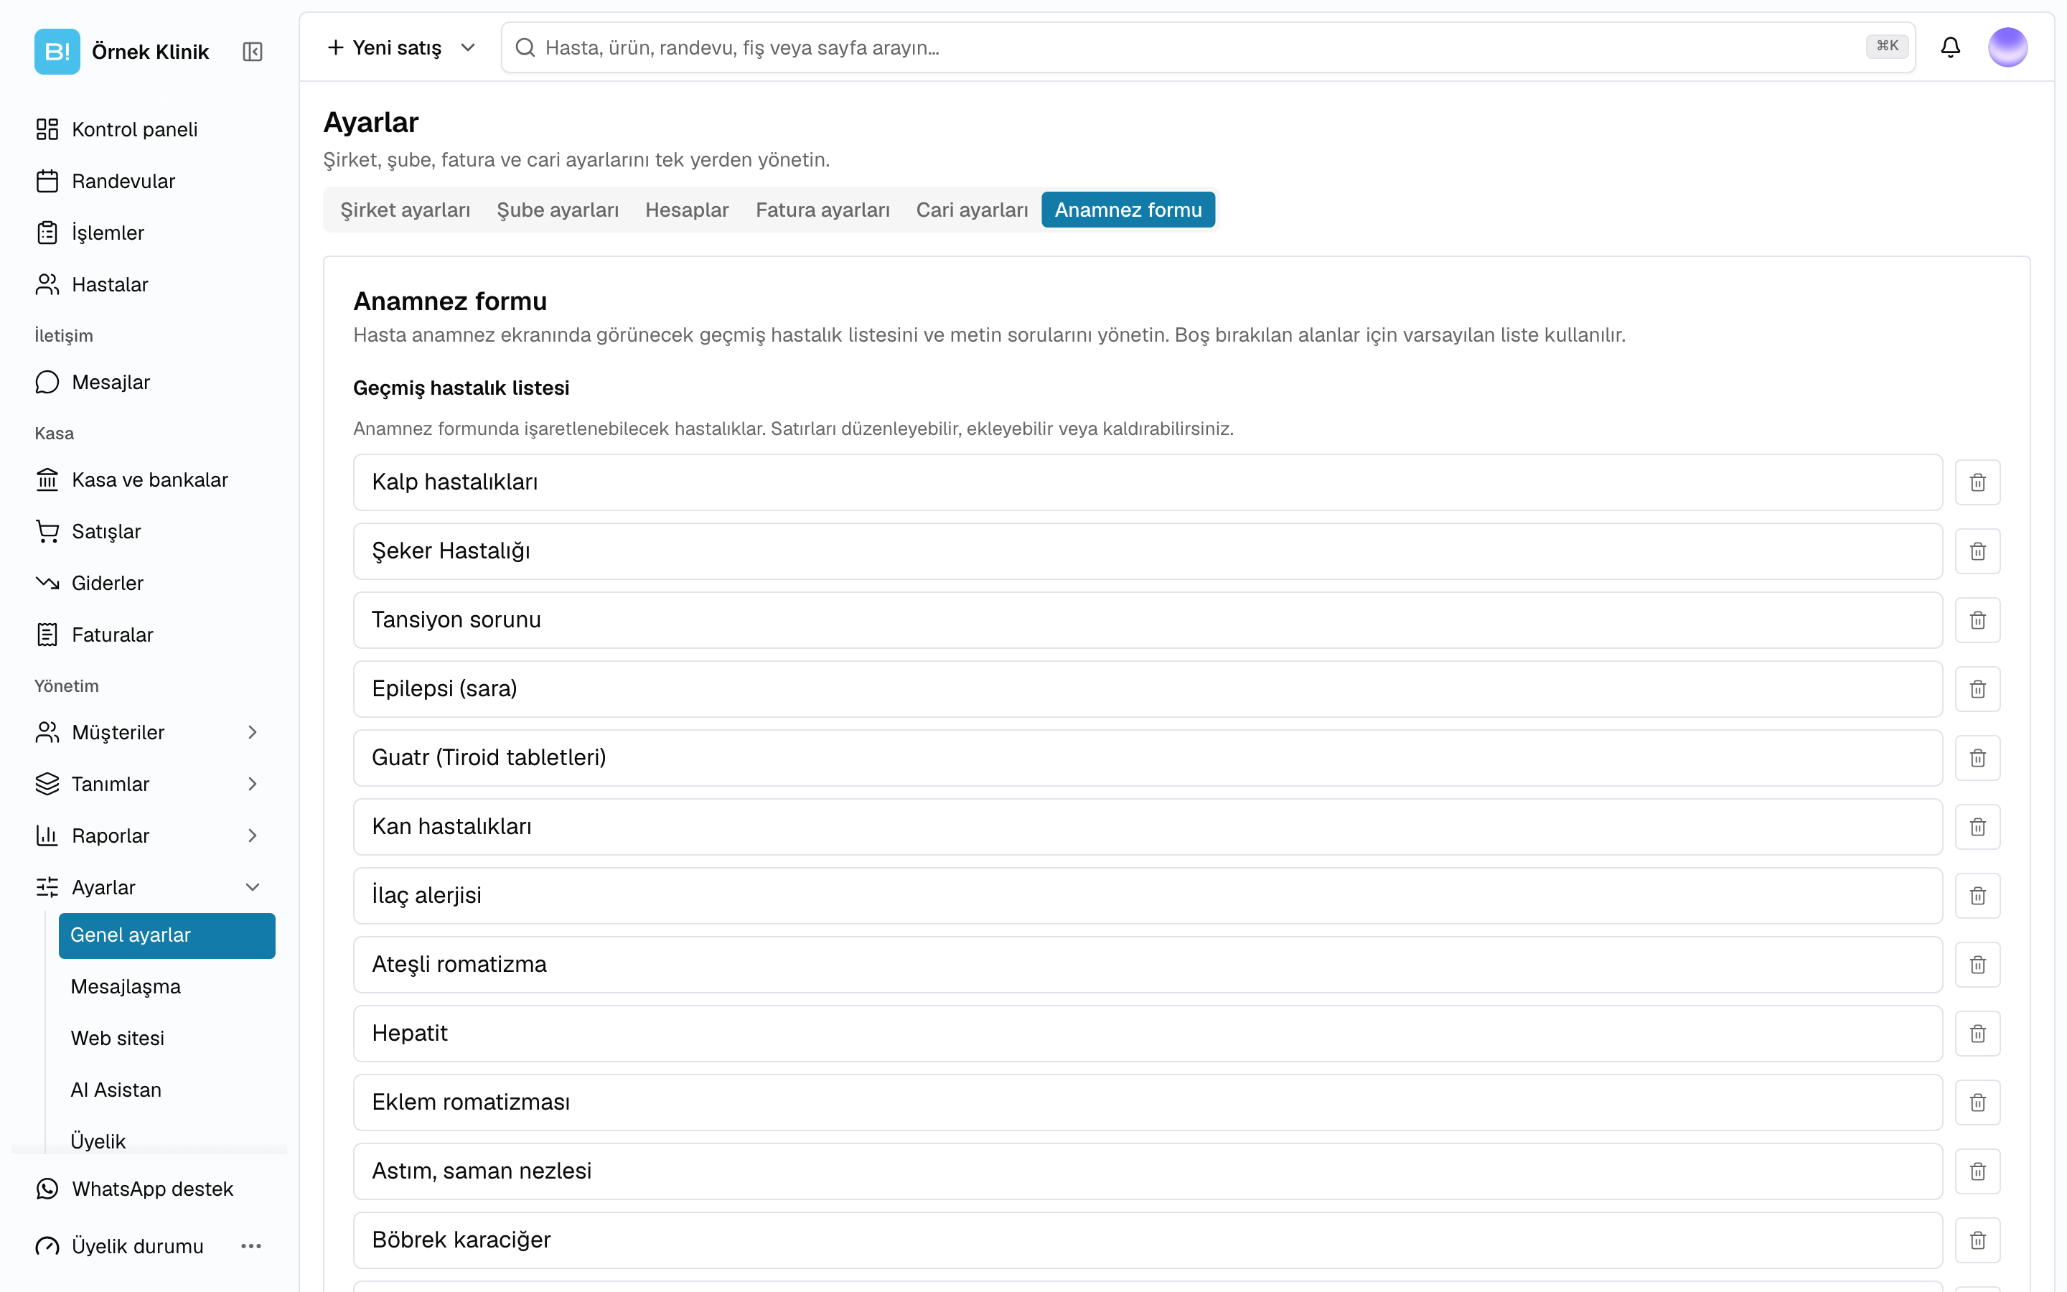
Task: Click the global search field
Action: [x=1207, y=47]
